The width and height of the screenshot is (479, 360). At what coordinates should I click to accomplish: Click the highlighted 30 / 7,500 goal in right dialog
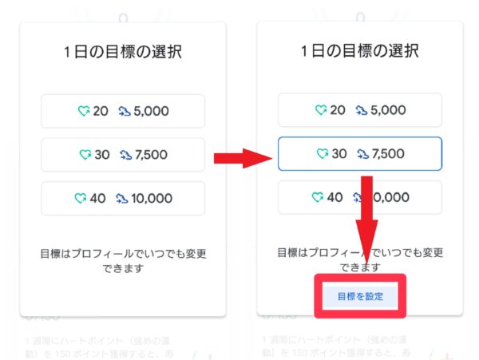pyautogui.click(x=360, y=153)
